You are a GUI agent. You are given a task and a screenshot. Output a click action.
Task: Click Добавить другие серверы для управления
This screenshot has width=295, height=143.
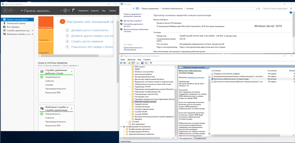pos(92,36)
